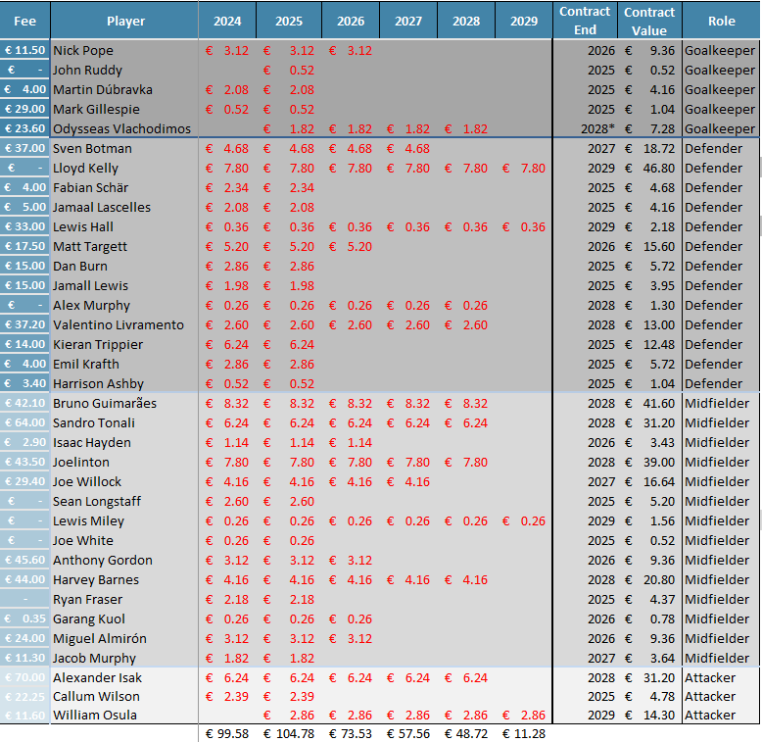Select the Contract End header cell
Viewport: 762px width, 742px height.
pos(585,21)
